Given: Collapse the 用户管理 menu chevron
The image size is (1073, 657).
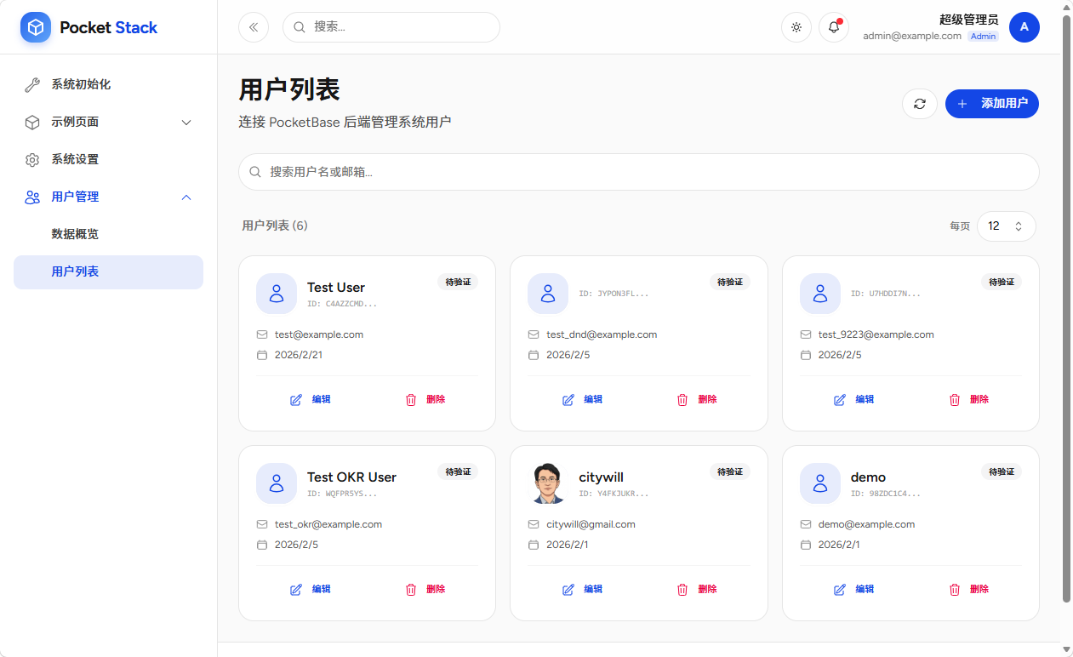Looking at the screenshot, I should 186,197.
